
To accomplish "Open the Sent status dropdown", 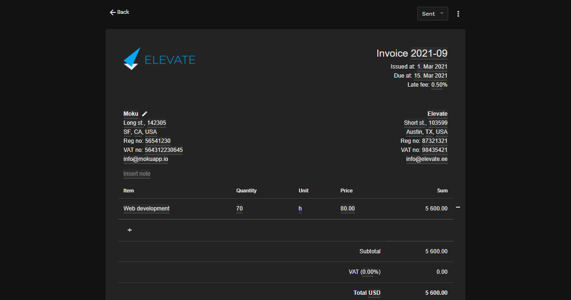I will [432, 14].
